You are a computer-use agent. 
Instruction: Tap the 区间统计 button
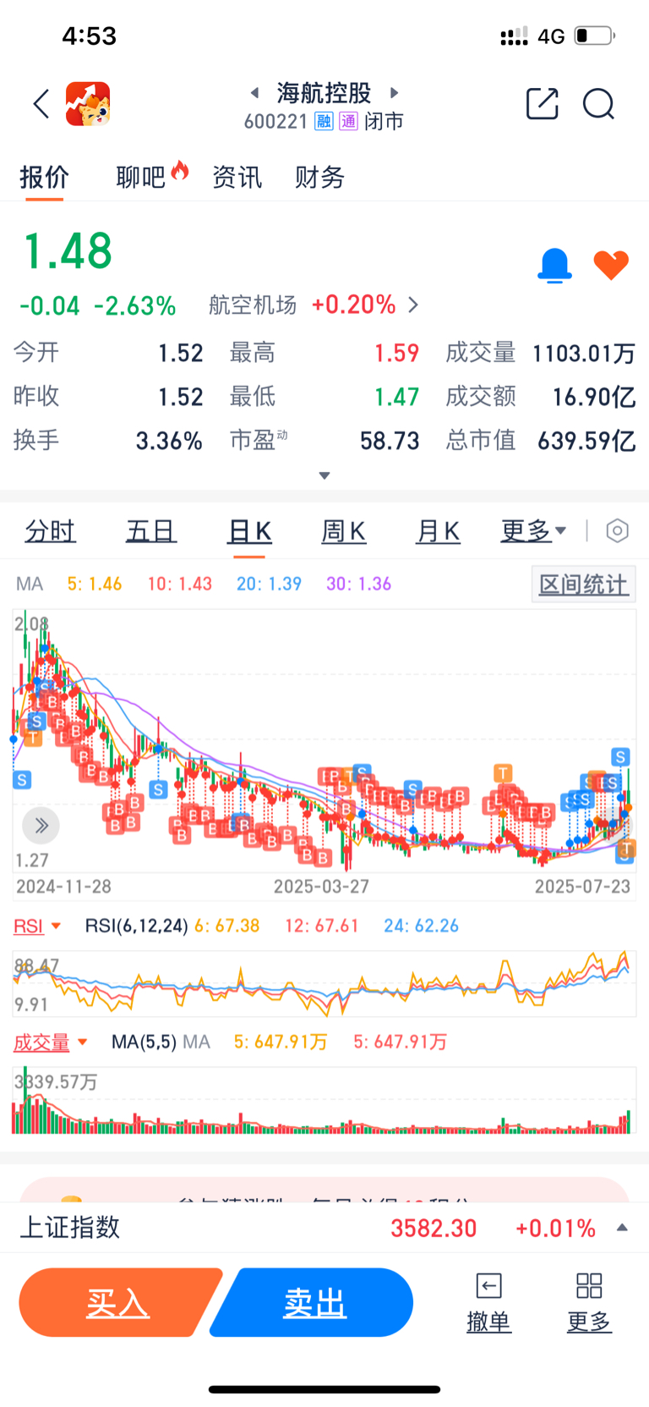[584, 585]
